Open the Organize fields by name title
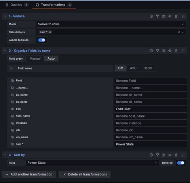This screenshot has height=183, width=190. coord(30,51)
